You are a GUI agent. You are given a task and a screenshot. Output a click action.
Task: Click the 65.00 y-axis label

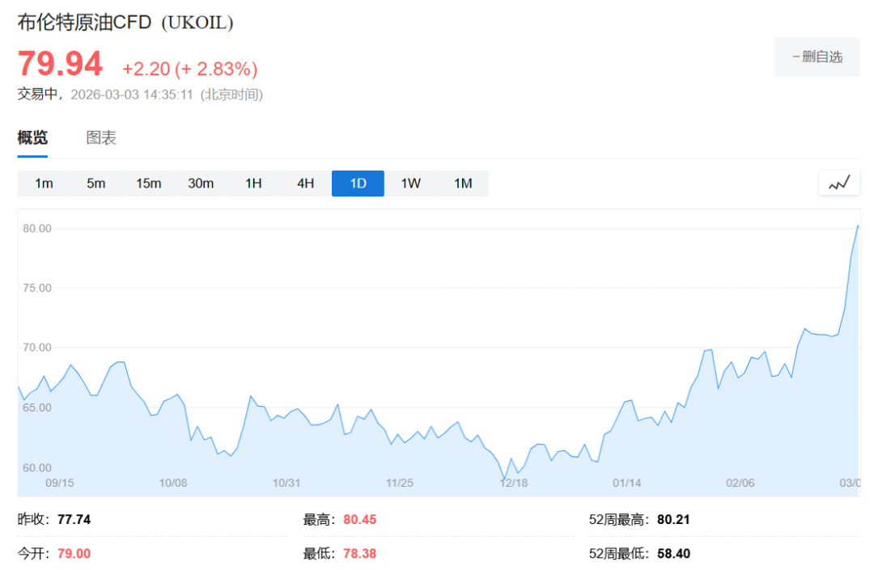(x=36, y=407)
